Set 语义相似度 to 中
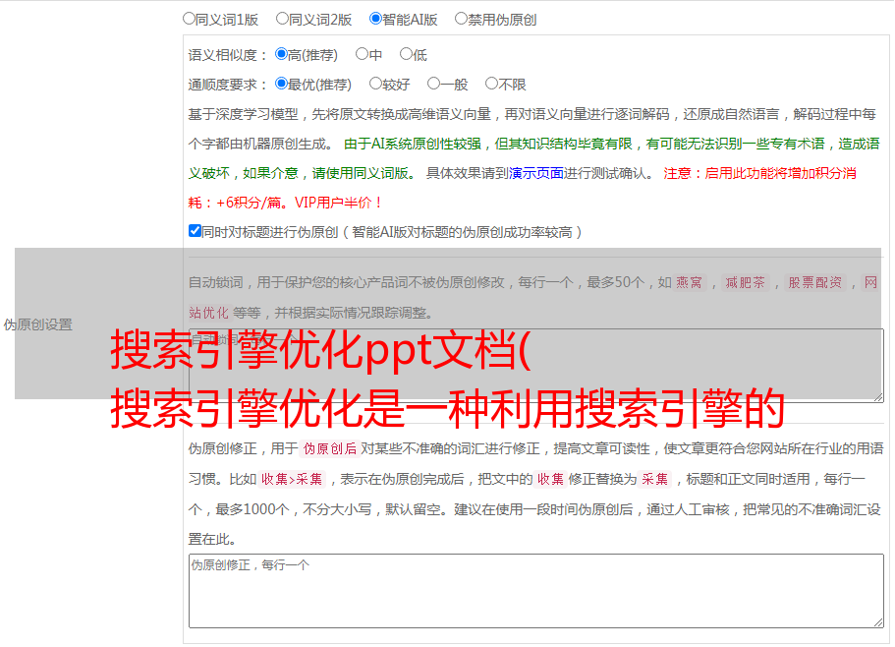 (362, 54)
